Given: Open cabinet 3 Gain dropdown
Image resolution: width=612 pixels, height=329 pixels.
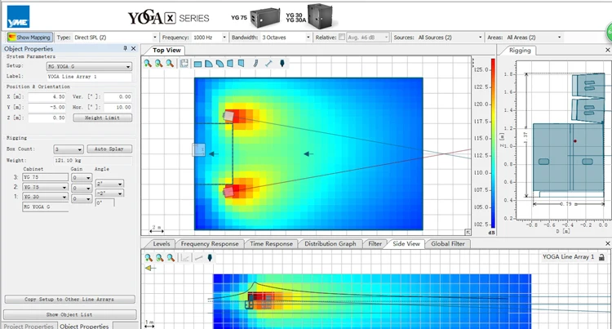Looking at the screenshot, I should pyautogui.click(x=81, y=178).
